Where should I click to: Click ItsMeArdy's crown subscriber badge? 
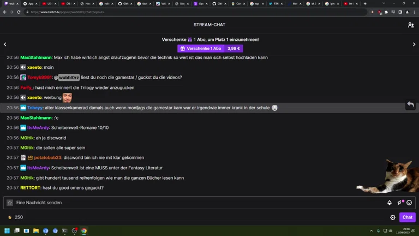click(23, 128)
